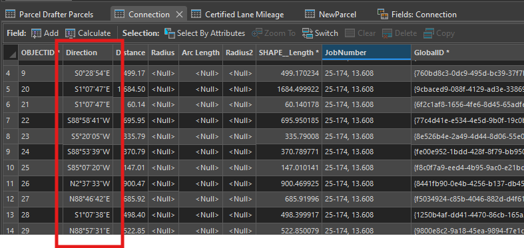Click the Parcel Drafter Parcels table icon
524x248 pixels.
tap(11, 15)
